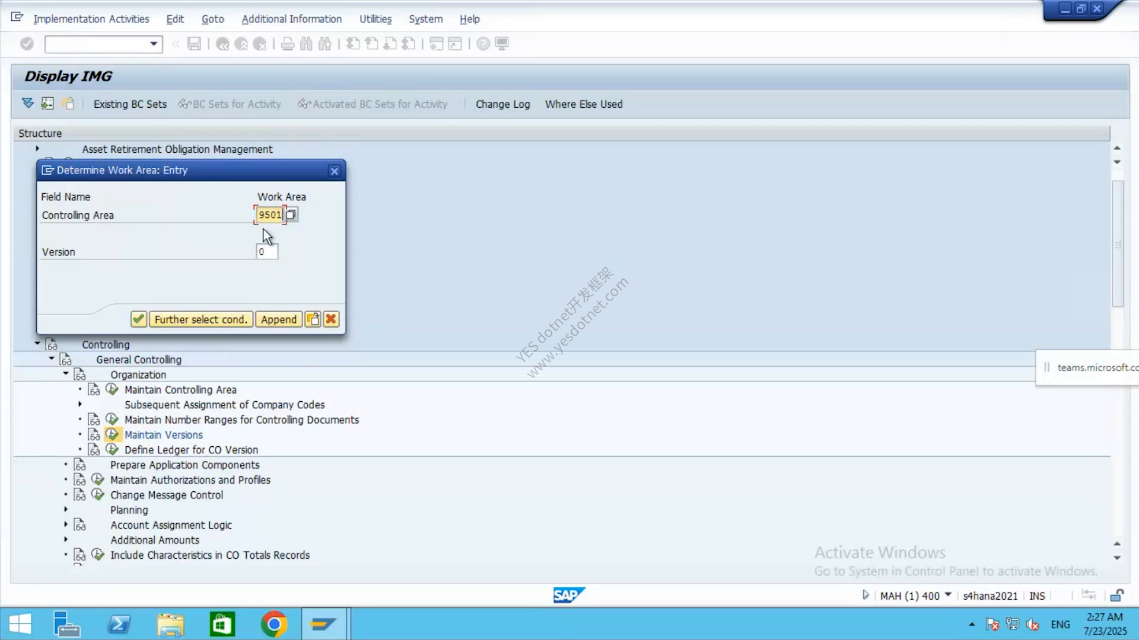Open the Utilities menu
This screenshot has width=1139, height=640.
point(375,19)
